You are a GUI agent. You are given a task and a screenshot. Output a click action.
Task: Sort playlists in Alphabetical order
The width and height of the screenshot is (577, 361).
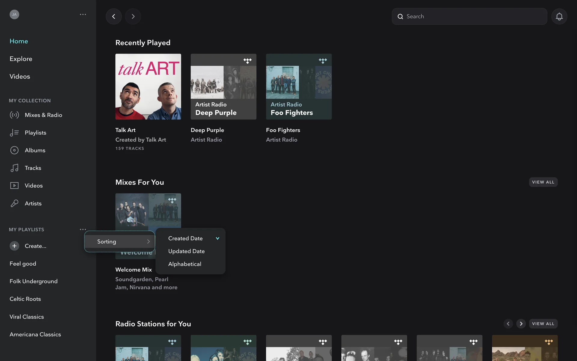point(185,264)
